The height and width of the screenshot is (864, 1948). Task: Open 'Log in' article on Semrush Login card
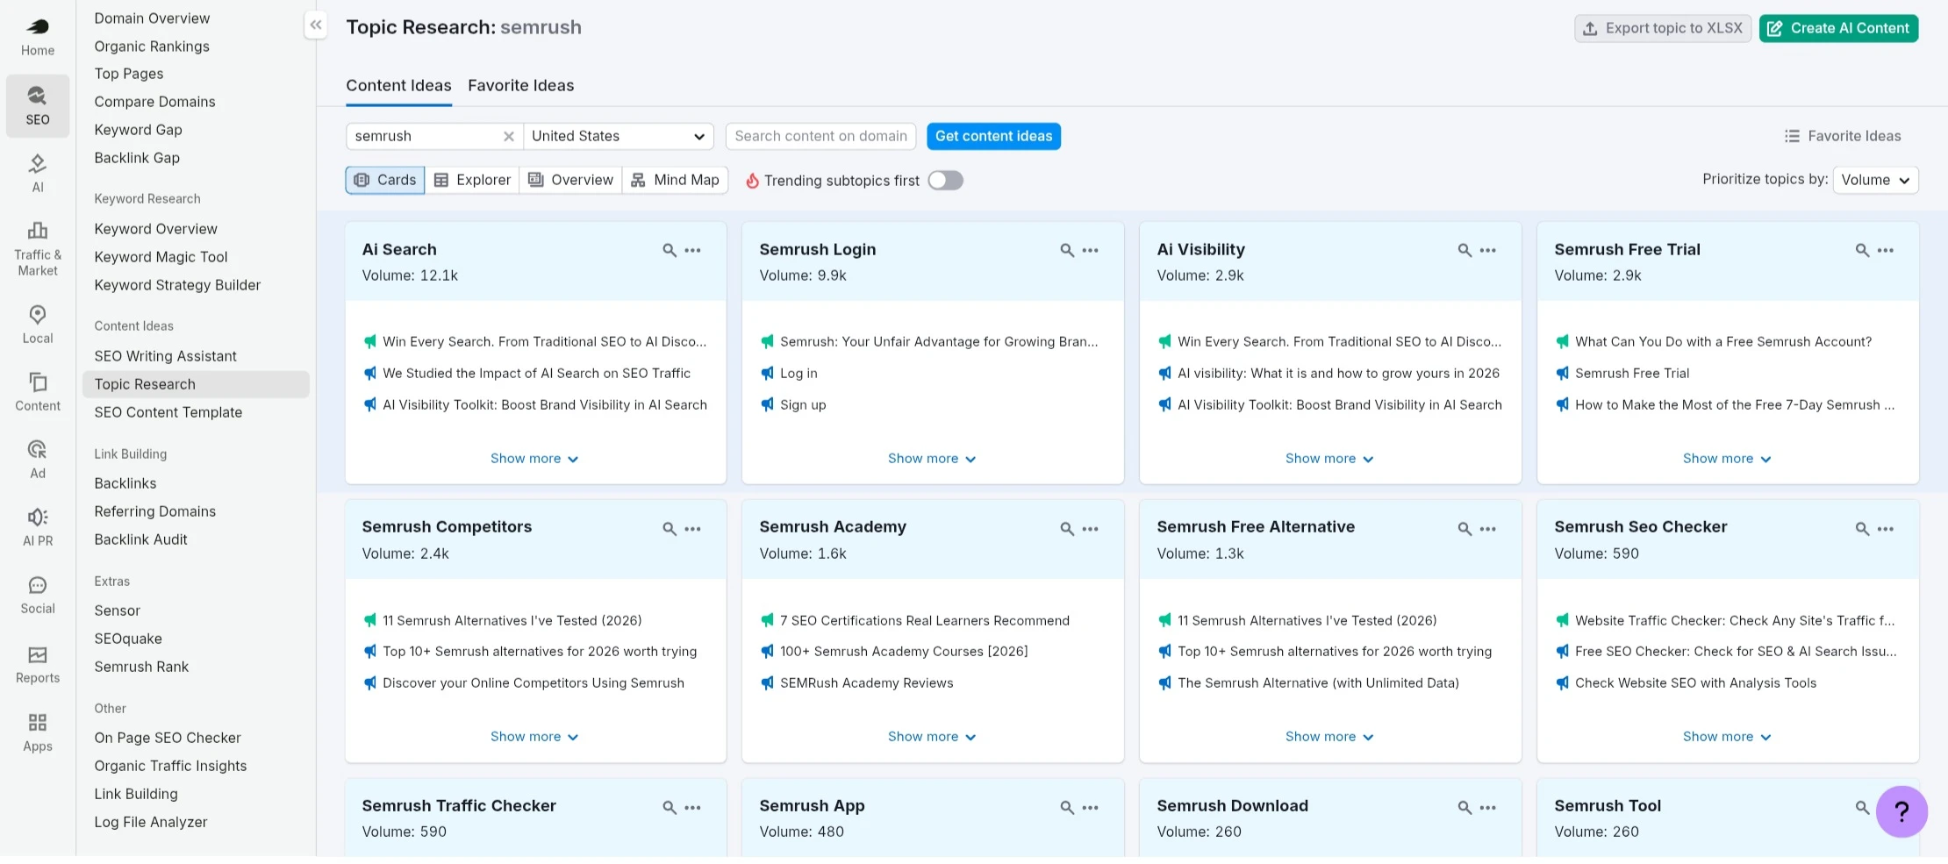tap(799, 374)
